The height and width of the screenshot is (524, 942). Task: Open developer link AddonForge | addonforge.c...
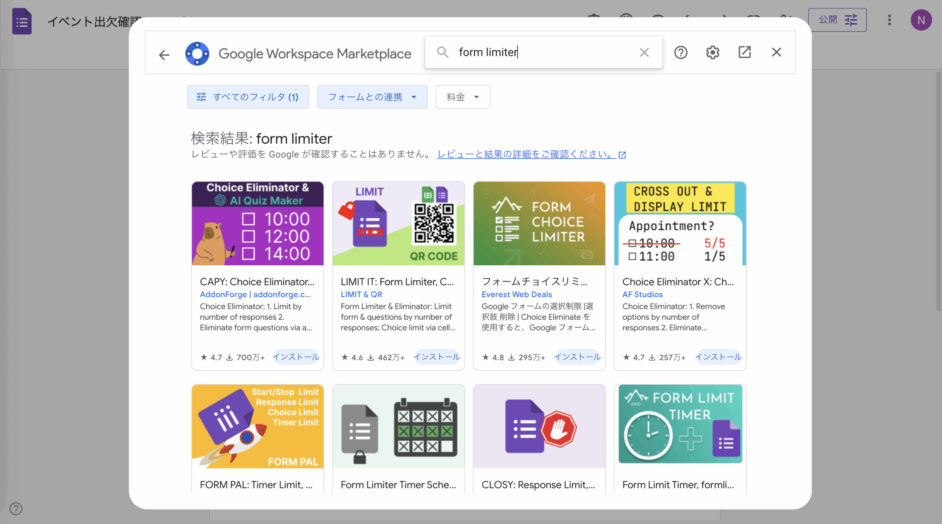click(x=255, y=294)
